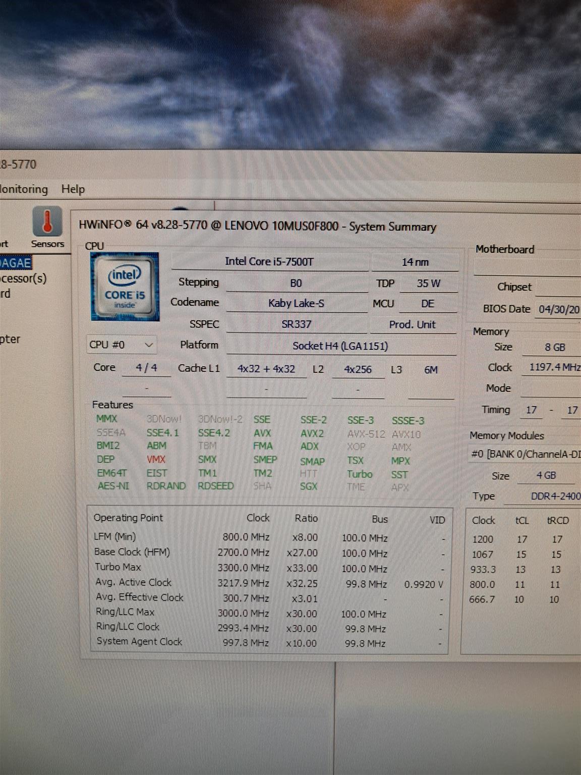
Task: Click the 1197.4 MHz memory clock field
Action: coord(554,367)
